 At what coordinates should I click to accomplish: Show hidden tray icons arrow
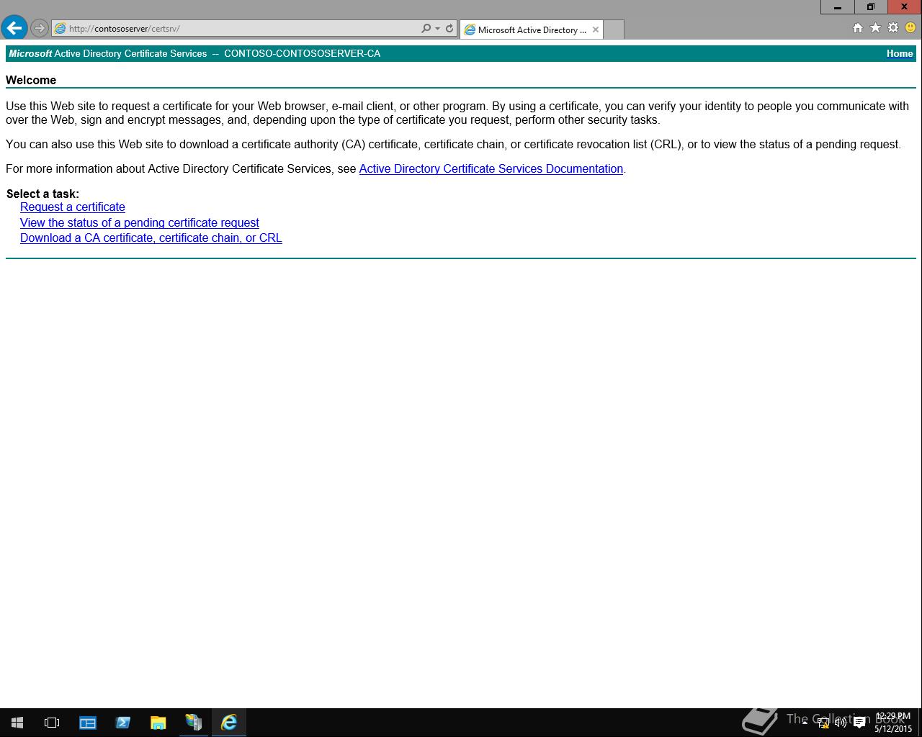(805, 723)
